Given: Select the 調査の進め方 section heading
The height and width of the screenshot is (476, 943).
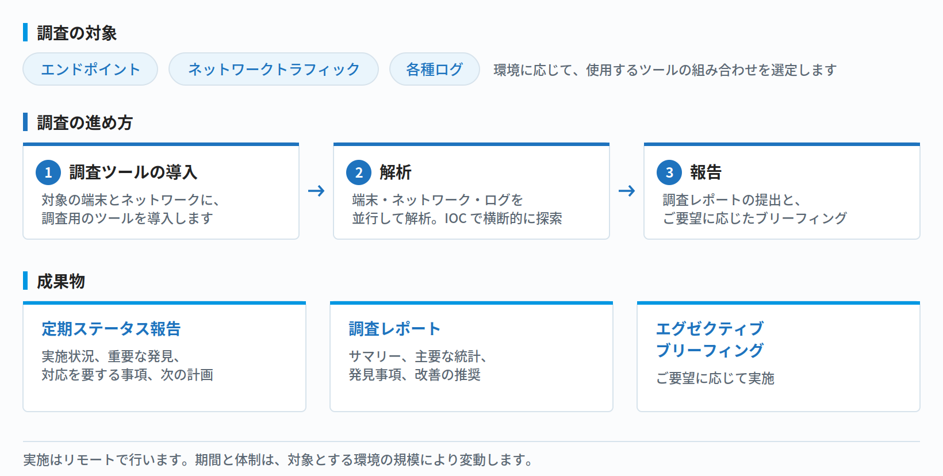Looking at the screenshot, I should coord(85,122).
